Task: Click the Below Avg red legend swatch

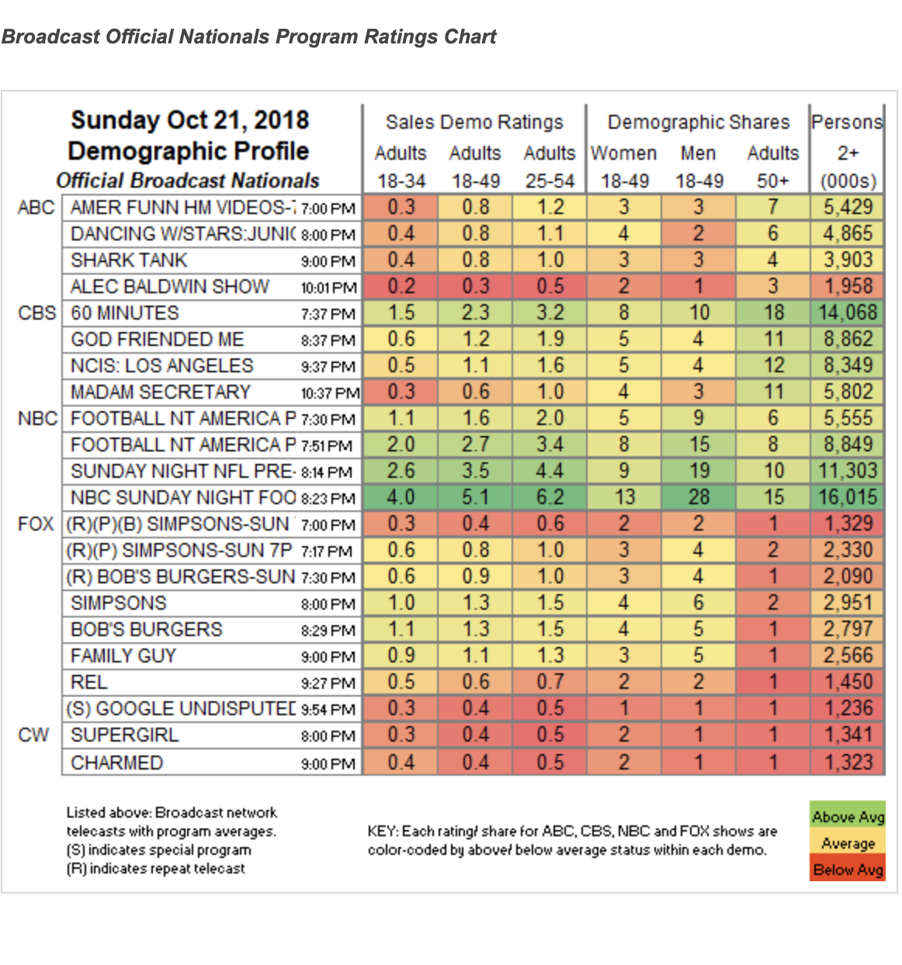Action: (x=847, y=868)
